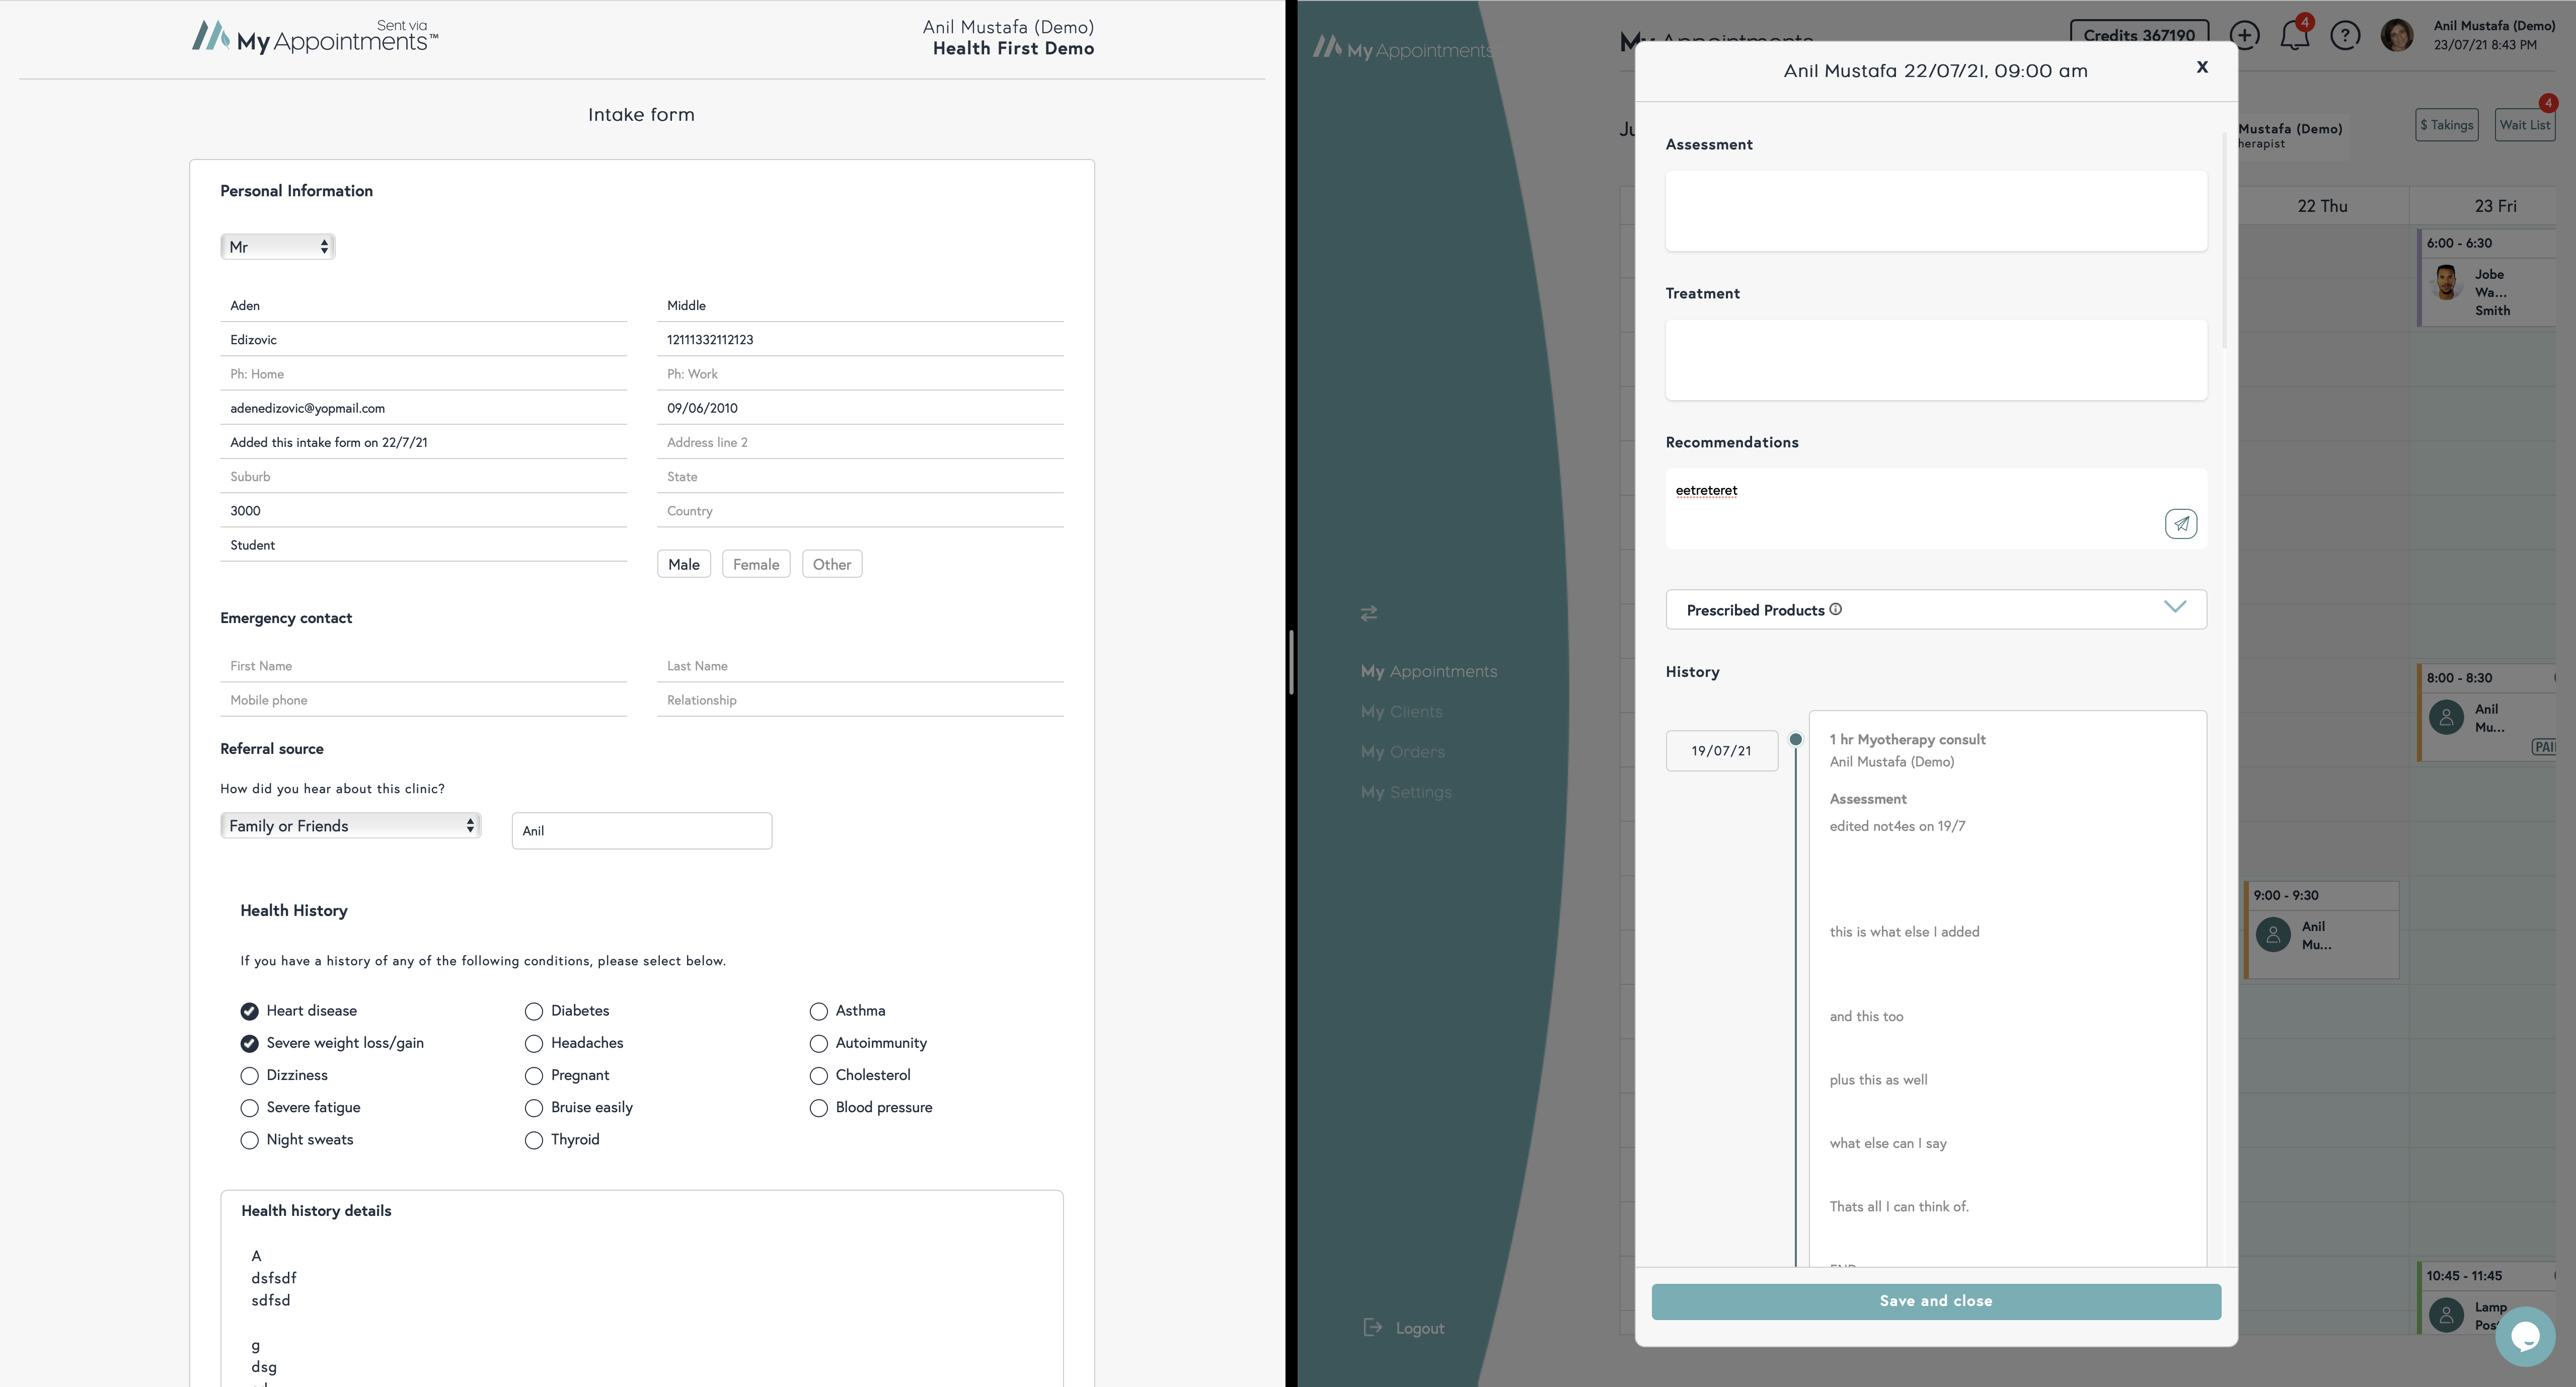
Task: Select the Diabetes condition option
Action: point(534,1011)
